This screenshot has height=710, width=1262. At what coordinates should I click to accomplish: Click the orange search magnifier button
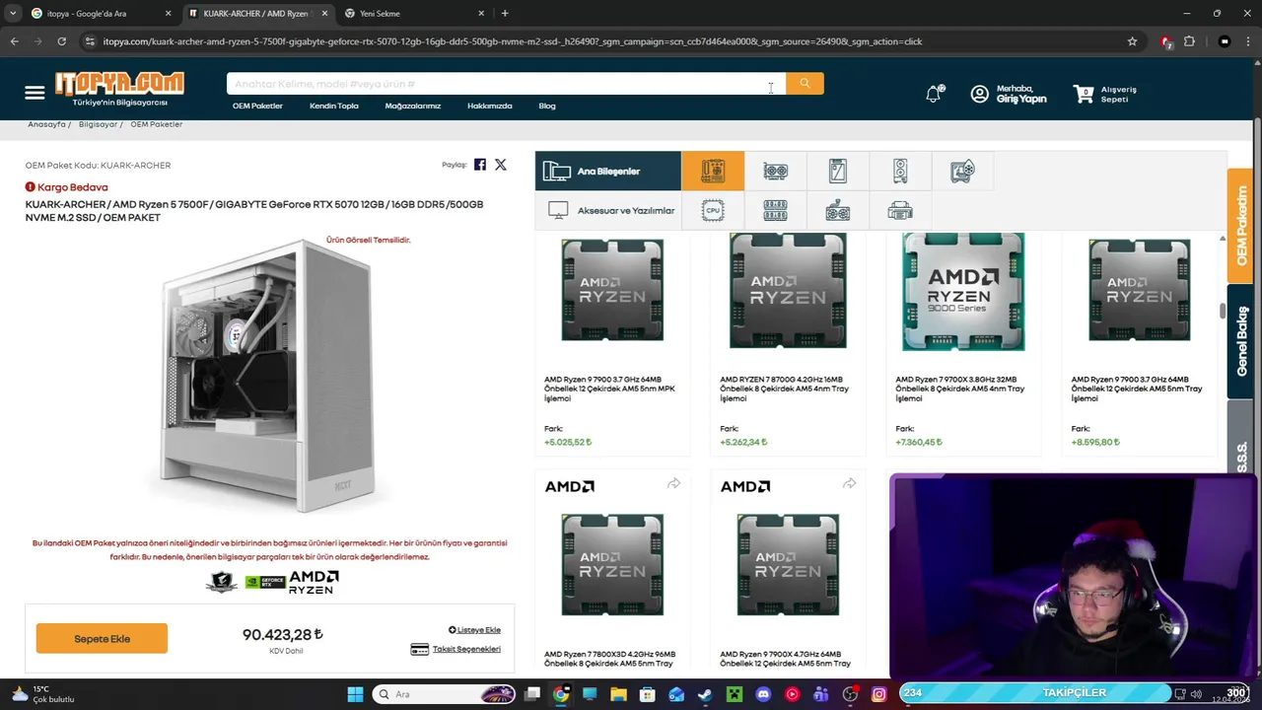click(x=805, y=84)
